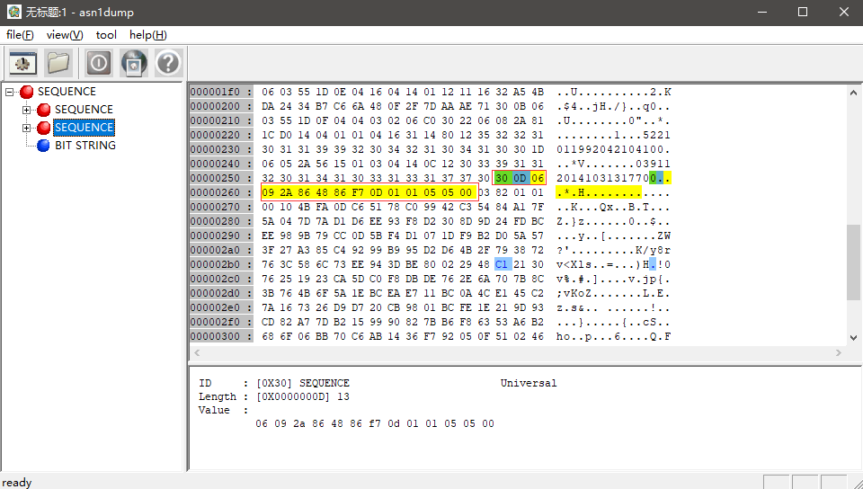Open the file(F) menu
This screenshot has height=489, width=863.
point(20,35)
